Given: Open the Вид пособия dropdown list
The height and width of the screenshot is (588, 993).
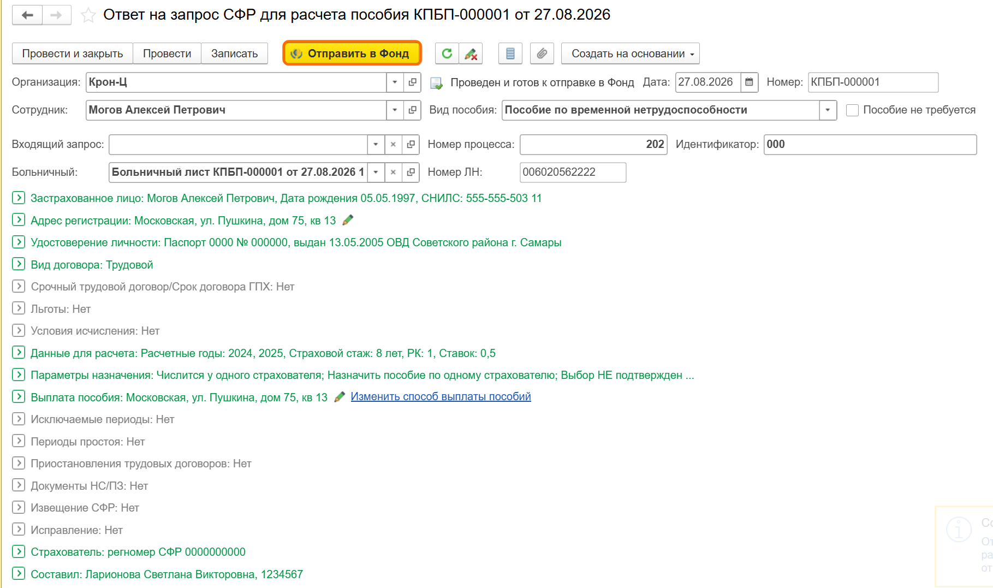Looking at the screenshot, I should [828, 110].
